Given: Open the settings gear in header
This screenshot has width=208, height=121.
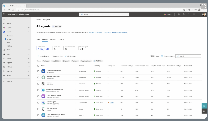Looking at the screenshot, I should tap(194, 14).
